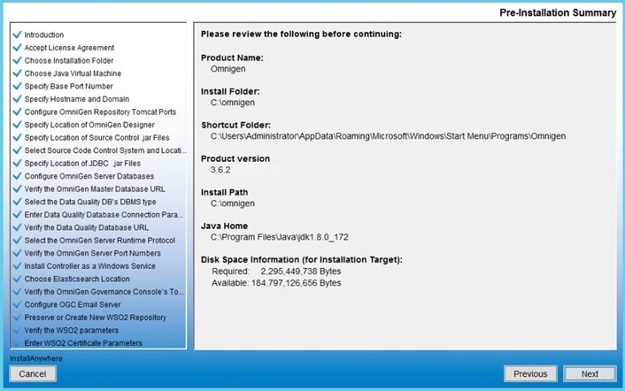Click the checkmark beside Choose Installation Folder
This screenshot has width=625, height=391.
(17, 60)
